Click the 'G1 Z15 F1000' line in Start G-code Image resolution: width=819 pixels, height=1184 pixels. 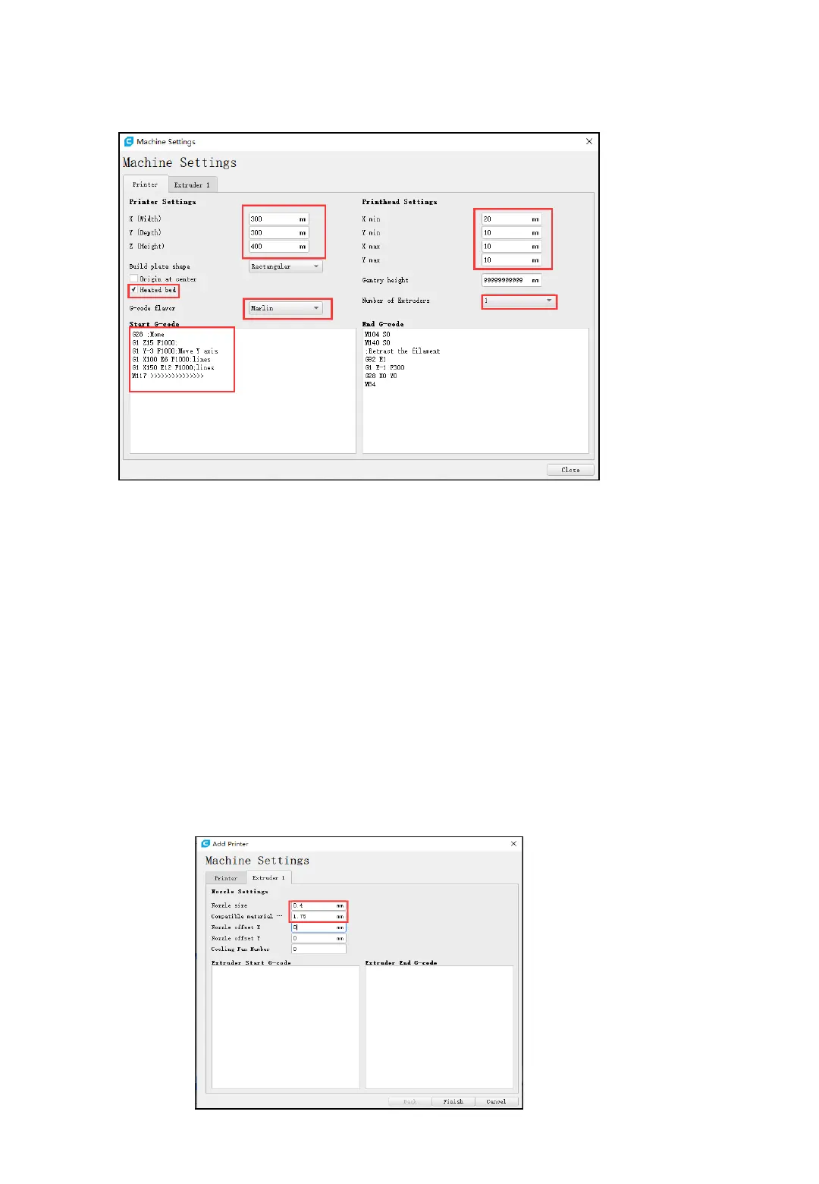click(155, 343)
